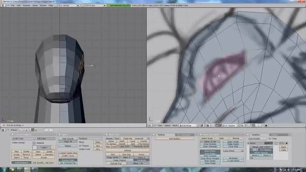Image resolution: width=306 pixels, height=172 pixels.
Task: Click the Center Cursor button
Action: pos(68,156)
